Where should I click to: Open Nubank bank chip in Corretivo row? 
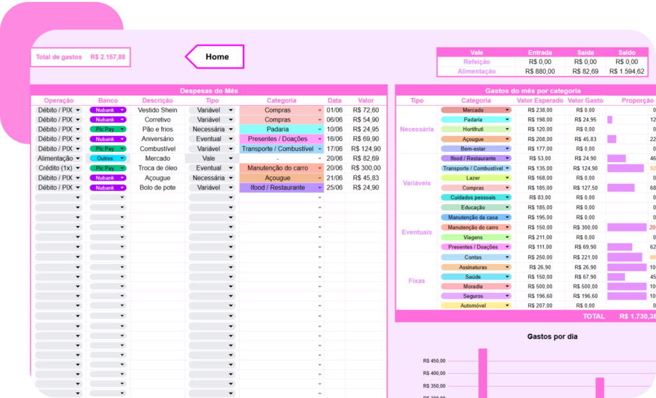coord(108,120)
